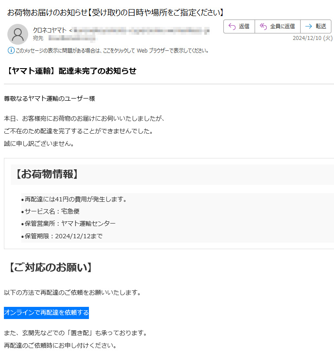The height and width of the screenshot is (352, 334).
Task: Click the sender avatar icon
Action: [x=18, y=34]
